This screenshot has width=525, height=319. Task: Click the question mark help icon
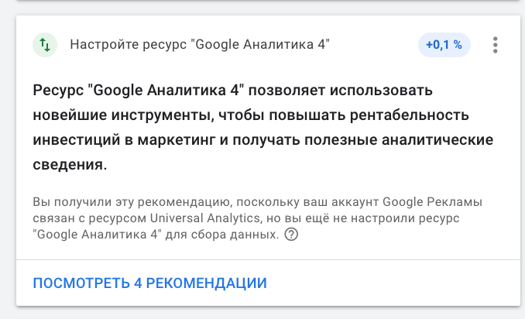291,235
